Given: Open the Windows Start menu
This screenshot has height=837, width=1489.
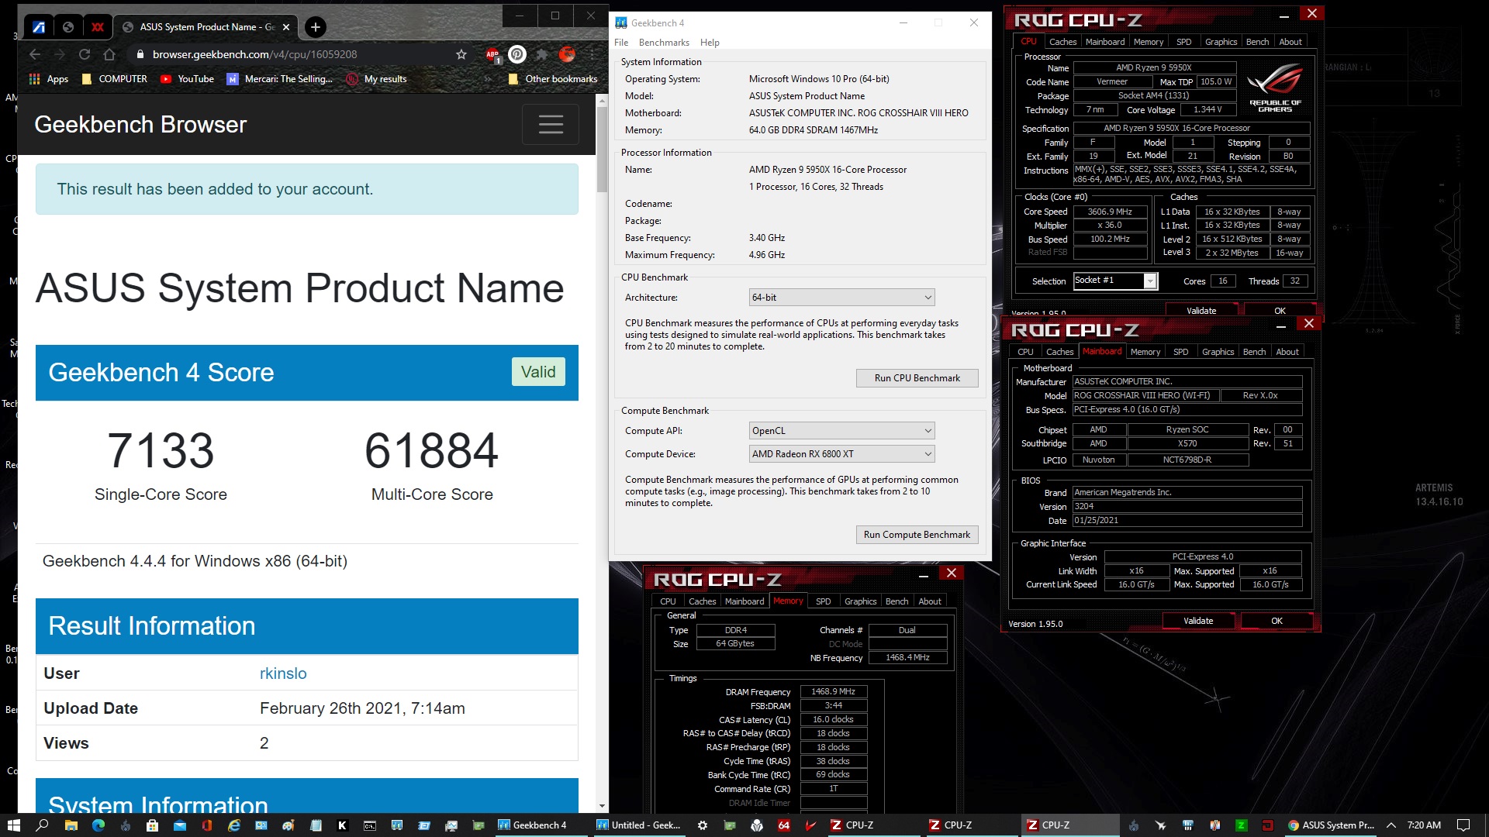Looking at the screenshot, I should point(13,825).
